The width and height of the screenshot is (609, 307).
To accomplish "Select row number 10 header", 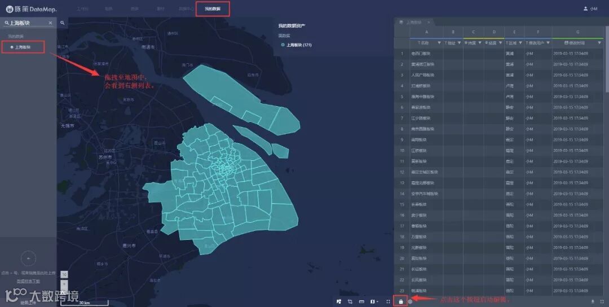I will [402, 150].
